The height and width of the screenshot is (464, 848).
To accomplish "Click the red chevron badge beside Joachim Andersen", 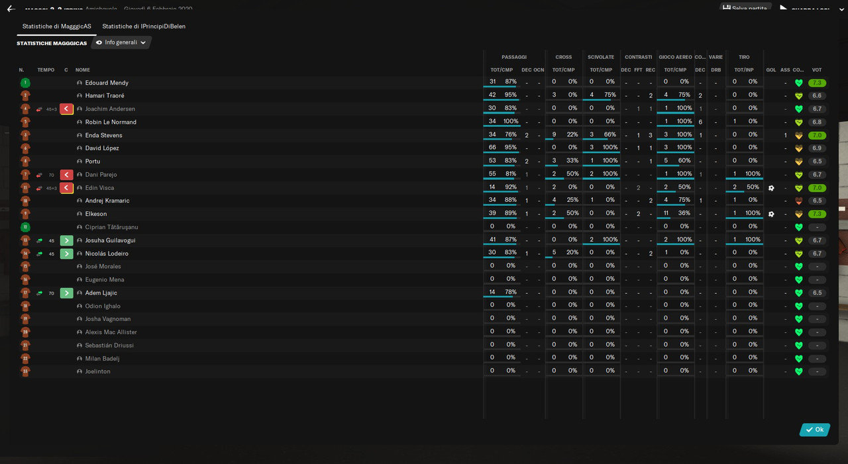I will [66, 109].
